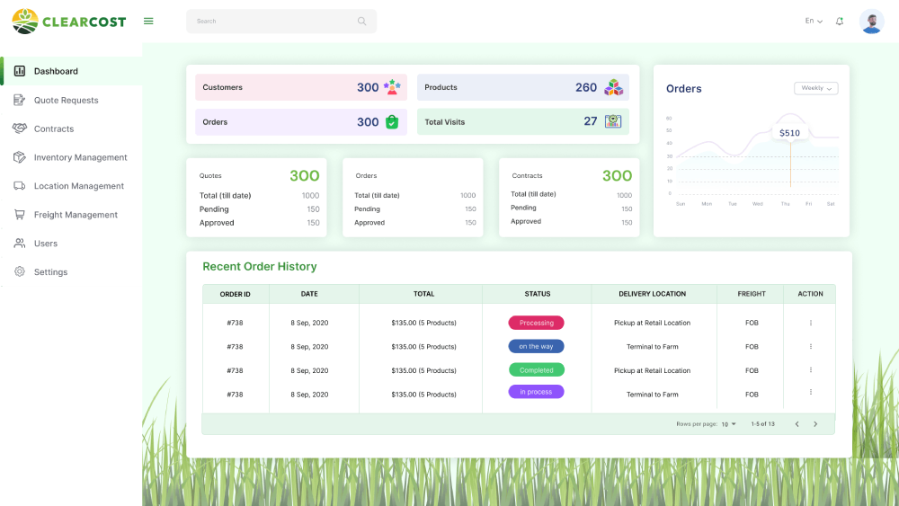This screenshot has width=899, height=506.
Task: Click the Customers card star-people icon
Action: (x=392, y=87)
